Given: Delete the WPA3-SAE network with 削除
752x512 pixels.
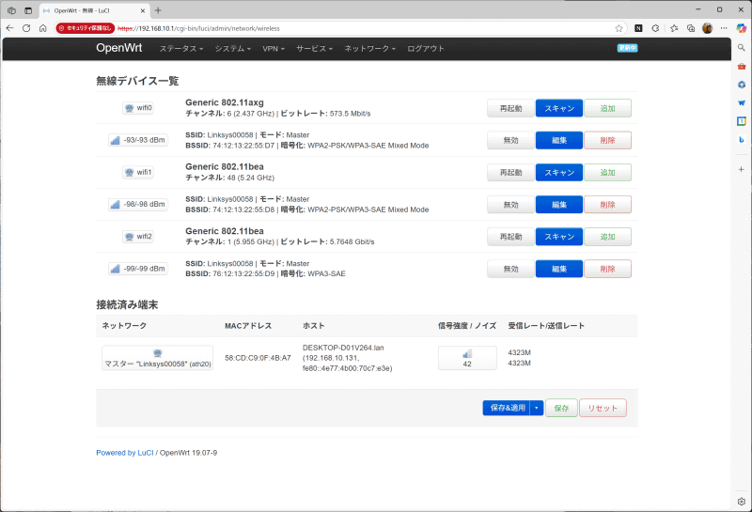Looking at the screenshot, I should pyautogui.click(x=607, y=269).
